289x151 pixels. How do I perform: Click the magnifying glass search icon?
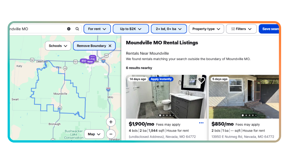tap(77, 29)
